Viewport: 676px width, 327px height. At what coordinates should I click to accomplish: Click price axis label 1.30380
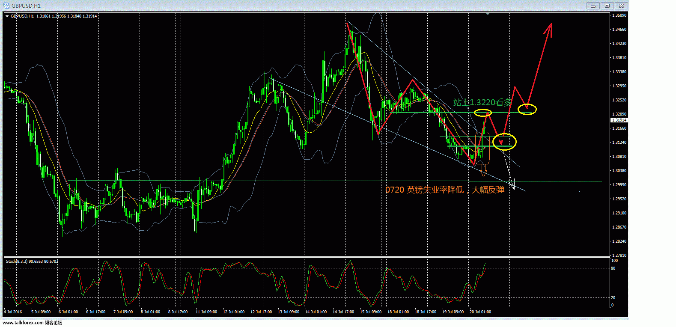coord(619,171)
